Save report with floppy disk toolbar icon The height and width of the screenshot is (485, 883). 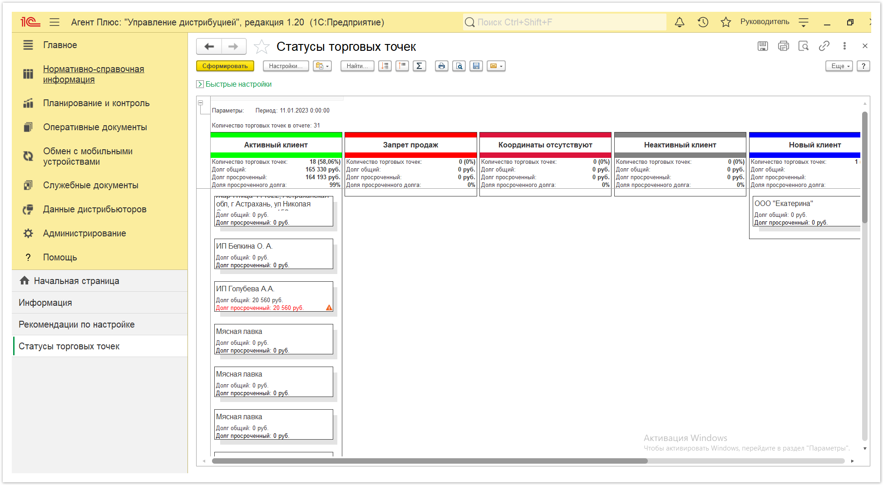pos(476,66)
